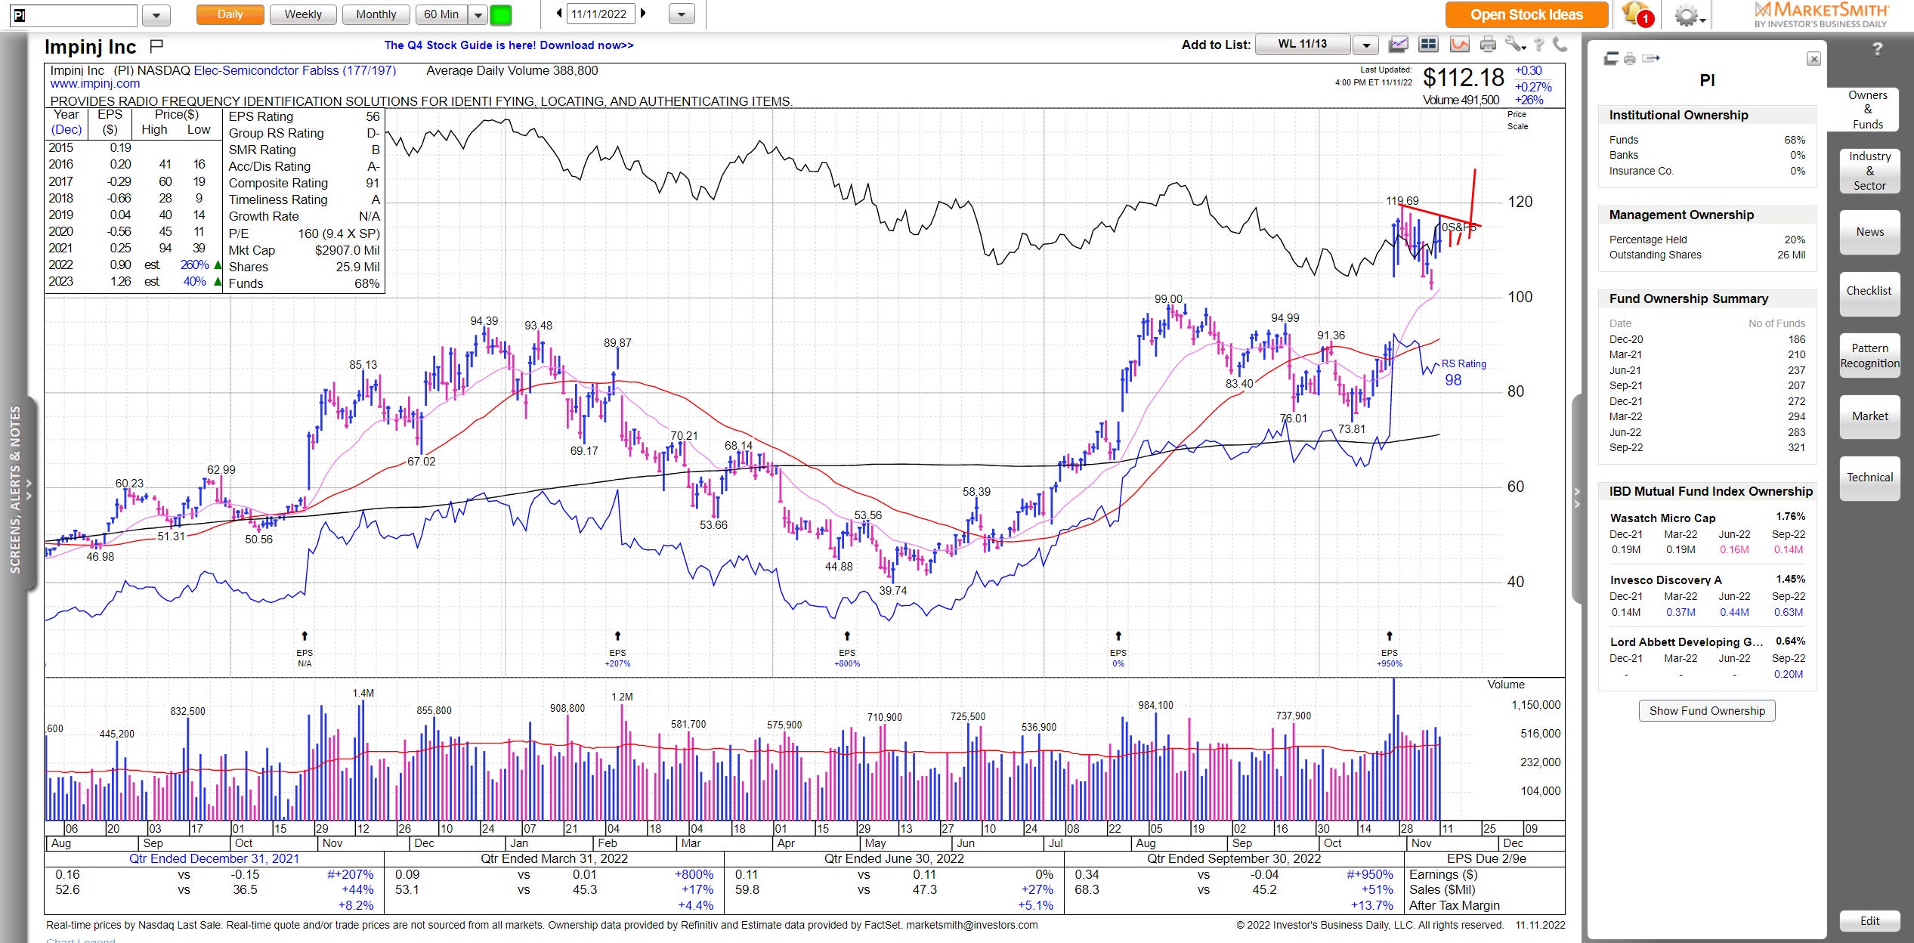Open the Q4 Stock Guide download link
Viewport: 1914px width, 943px height.
pos(509,45)
